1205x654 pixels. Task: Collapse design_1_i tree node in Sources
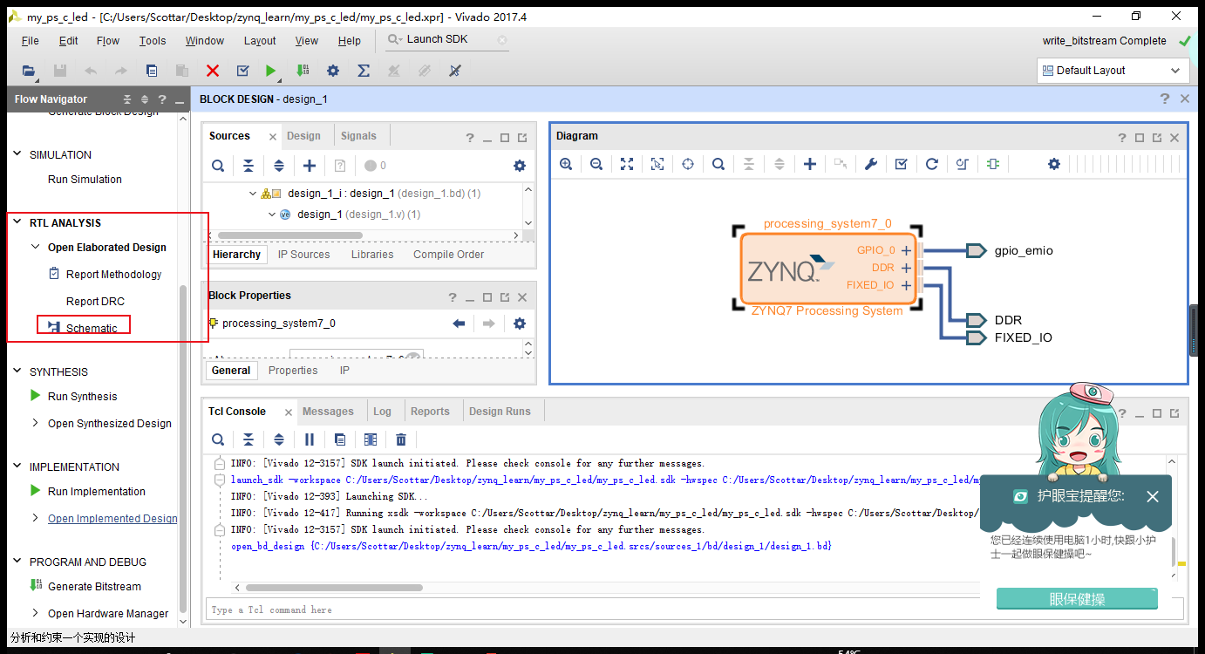pyautogui.click(x=253, y=194)
